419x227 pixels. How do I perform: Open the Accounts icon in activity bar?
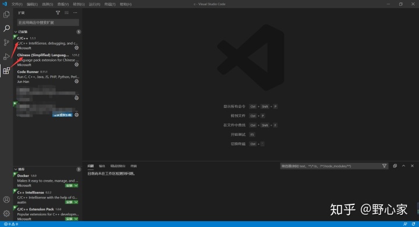tap(6, 200)
